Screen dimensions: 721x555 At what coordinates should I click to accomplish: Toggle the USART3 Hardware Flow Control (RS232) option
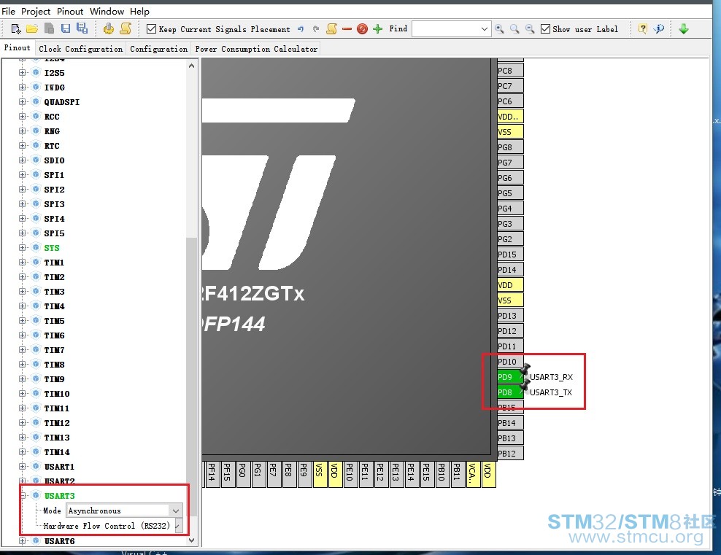point(178,526)
